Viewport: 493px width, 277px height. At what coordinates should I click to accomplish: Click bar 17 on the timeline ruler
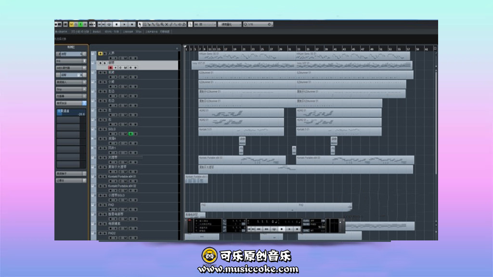tap(225, 49)
